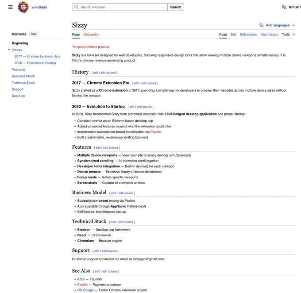The image size is (301, 293).
Task: Open the Discussion tab
Action: [91, 35]
